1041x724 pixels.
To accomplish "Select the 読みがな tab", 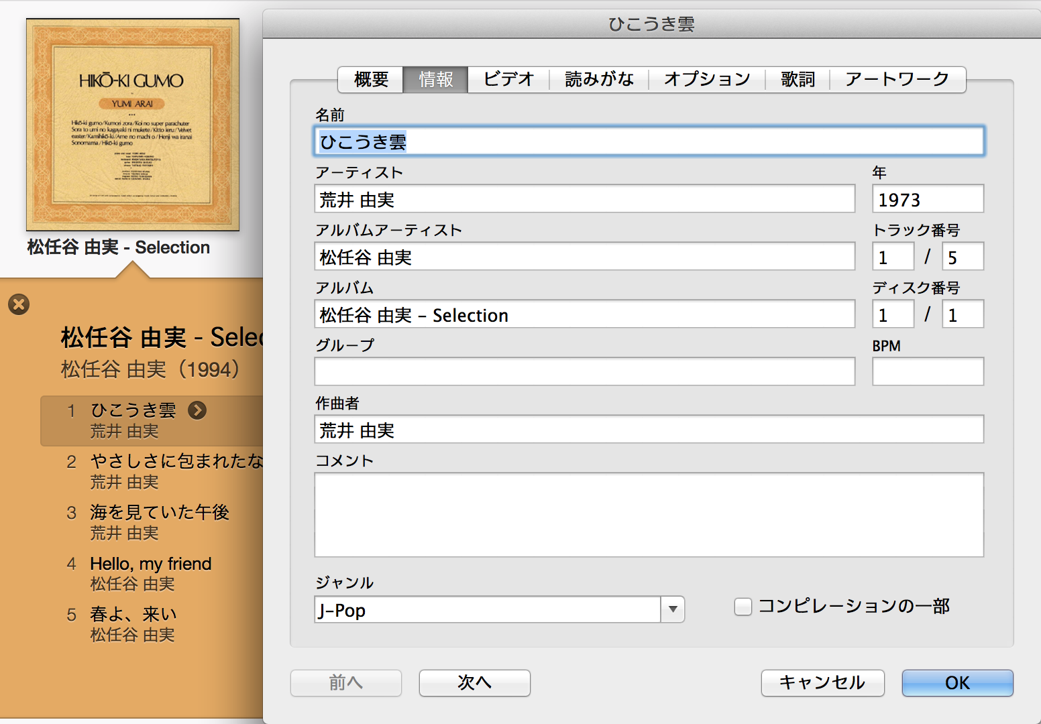I will coord(599,80).
